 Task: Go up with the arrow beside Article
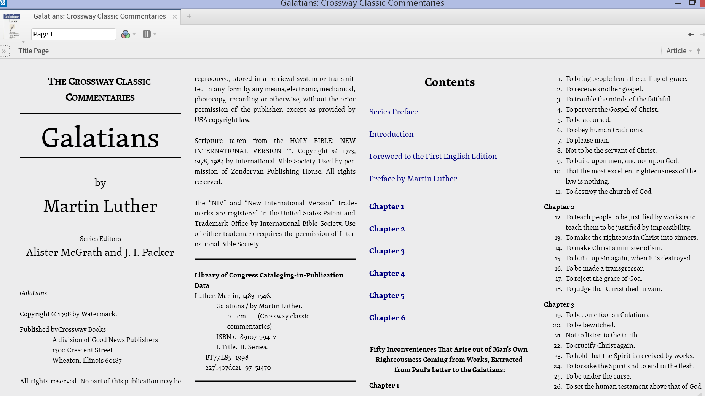pyautogui.click(x=699, y=51)
